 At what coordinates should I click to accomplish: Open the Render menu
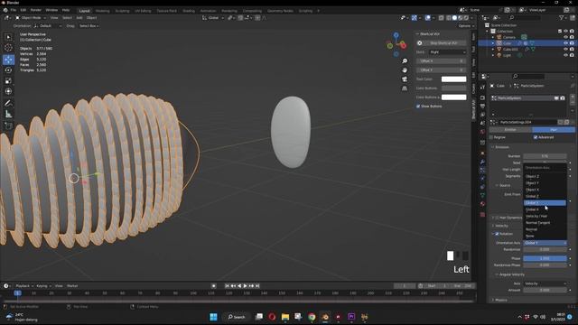coord(36,10)
